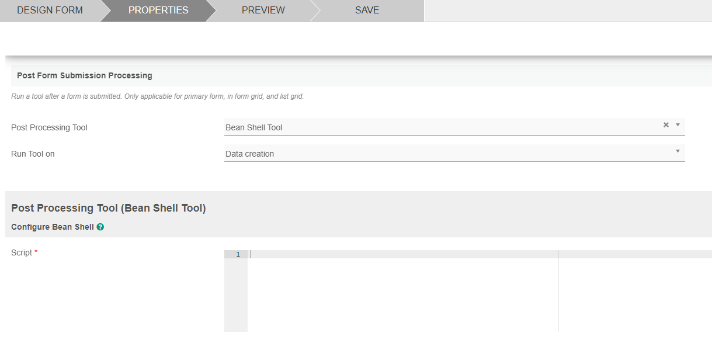Click Post Processing Tool (Bean Shell Tool) heading
This screenshot has width=712, height=339.
(109, 208)
